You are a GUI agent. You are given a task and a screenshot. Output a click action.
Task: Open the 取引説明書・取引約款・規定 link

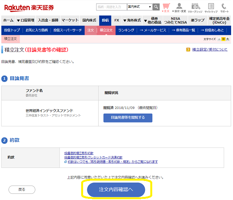[x=113, y=162]
